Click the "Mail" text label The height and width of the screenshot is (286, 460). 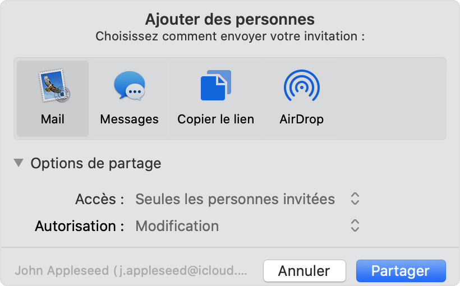[53, 119]
